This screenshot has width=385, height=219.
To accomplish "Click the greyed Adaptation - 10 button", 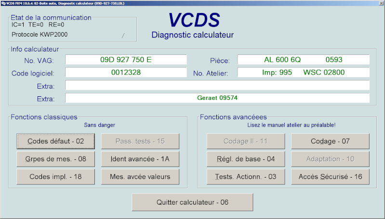I will pos(330,159).
